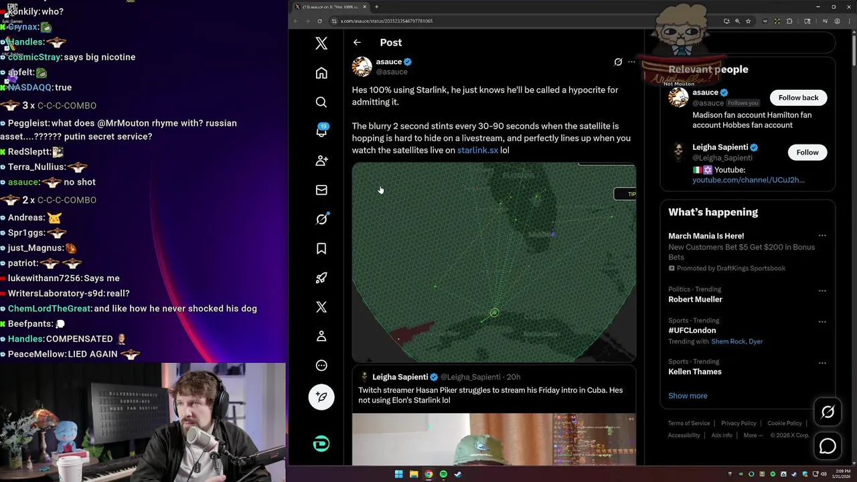The width and height of the screenshot is (857, 482).
Task: Close the asauce on X browser tab
Action: click(x=365, y=7)
